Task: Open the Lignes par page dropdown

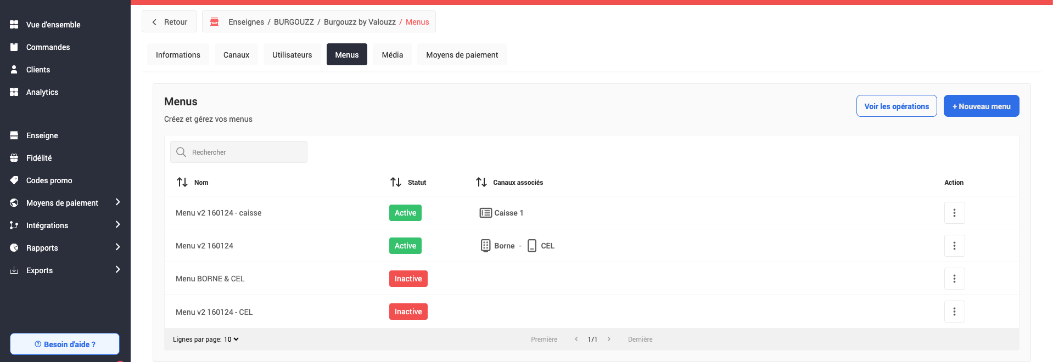Action: click(231, 340)
